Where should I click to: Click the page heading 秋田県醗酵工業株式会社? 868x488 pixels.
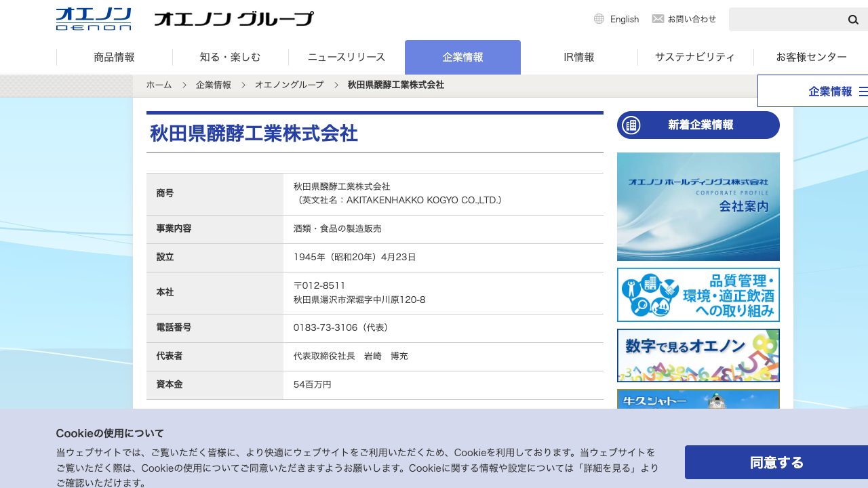(x=254, y=134)
